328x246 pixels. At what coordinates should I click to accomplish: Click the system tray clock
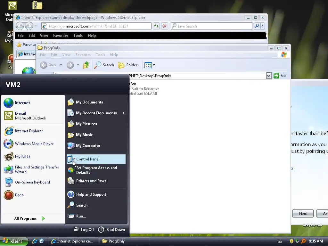point(316,241)
